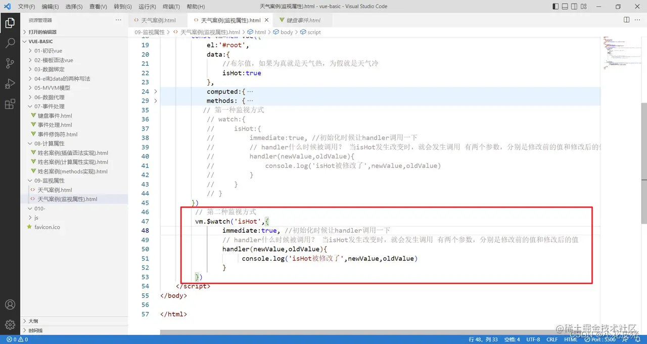Screen dimensions: 647x344
Task: Open 编辑(E) menu
Action: click(50, 7)
